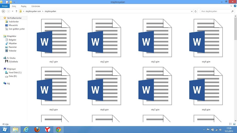Open İndirilenler in the sidebar

[14, 22]
